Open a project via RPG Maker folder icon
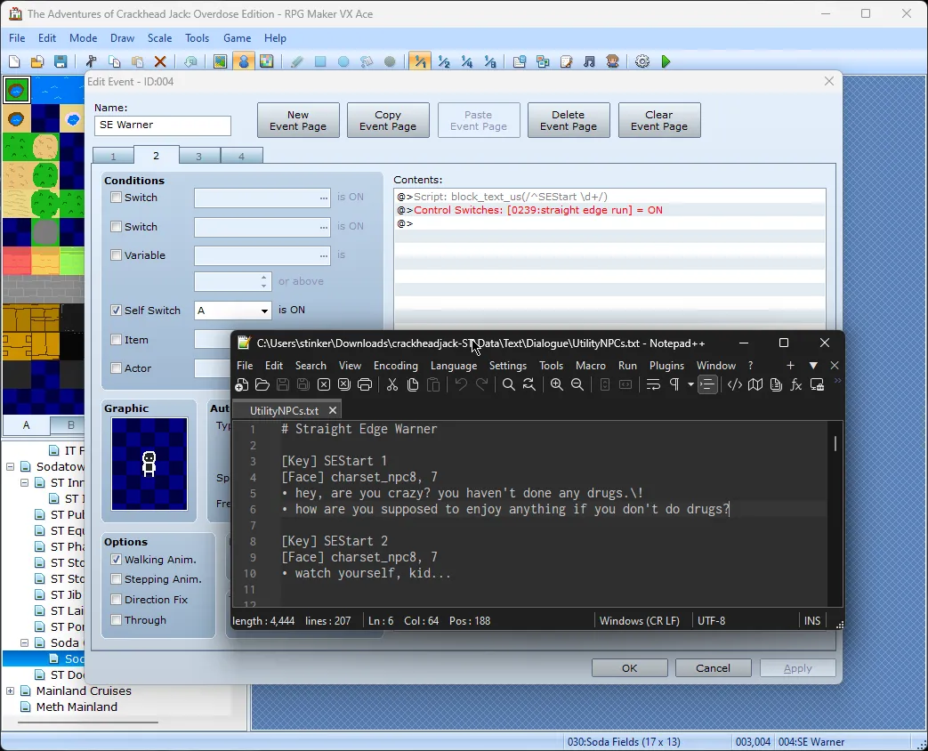The height and width of the screenshot is (751, 928). pyautogui.click(x=37, y=61)
